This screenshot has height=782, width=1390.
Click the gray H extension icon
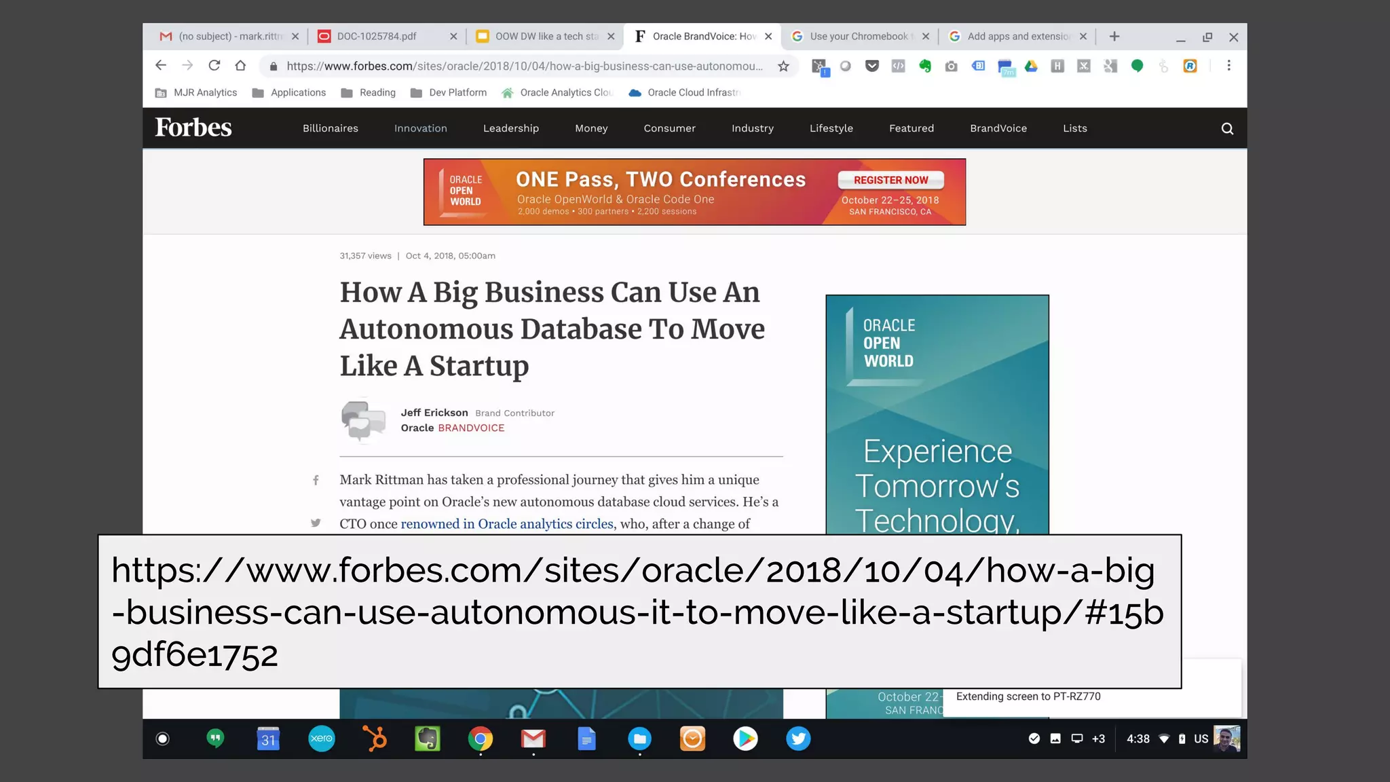(1057, 66)
